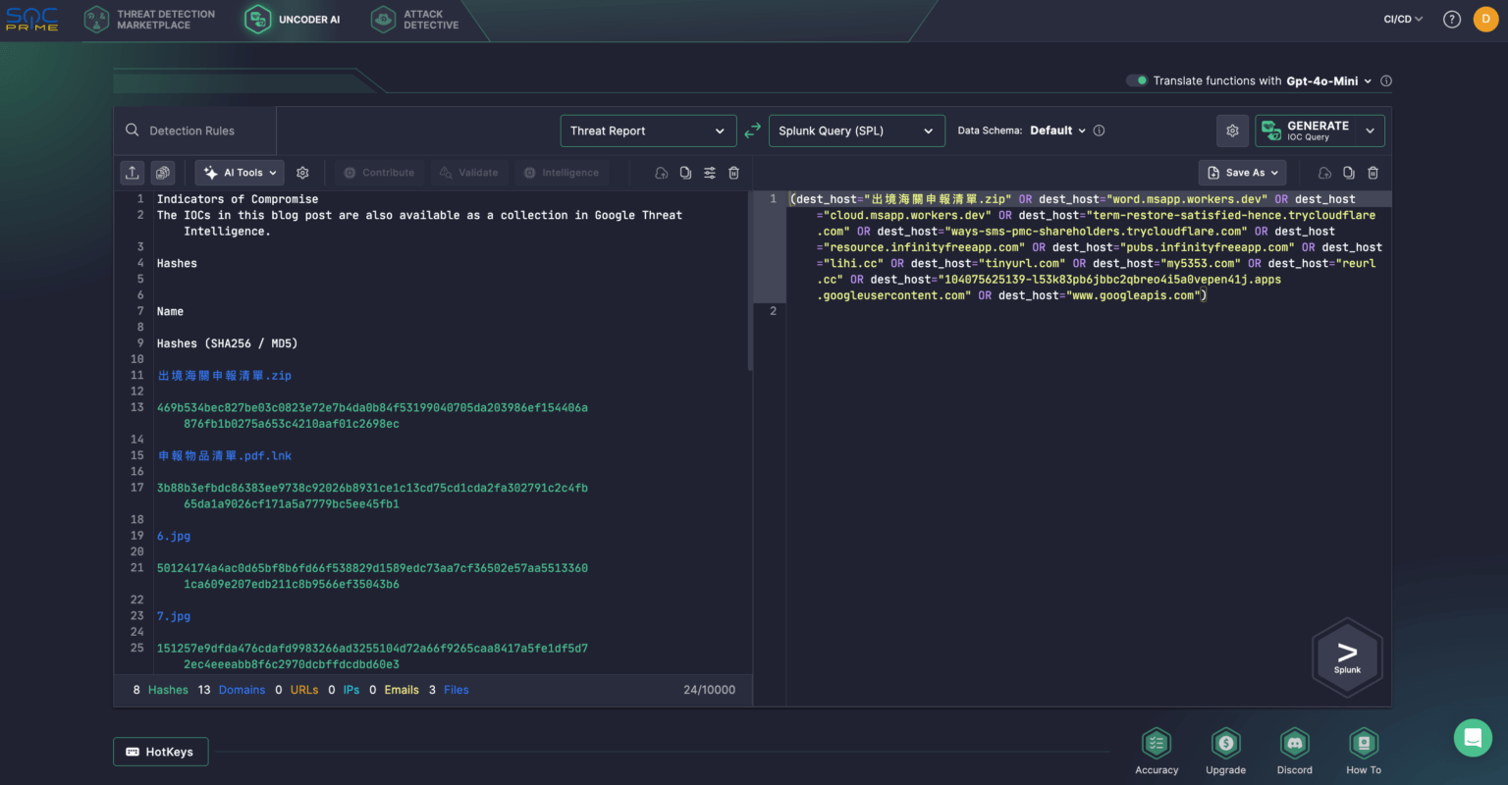Screen dimensions: 1508x785
Task: Open the Threat Detection Marketplace tab
Action: (150, 20)
